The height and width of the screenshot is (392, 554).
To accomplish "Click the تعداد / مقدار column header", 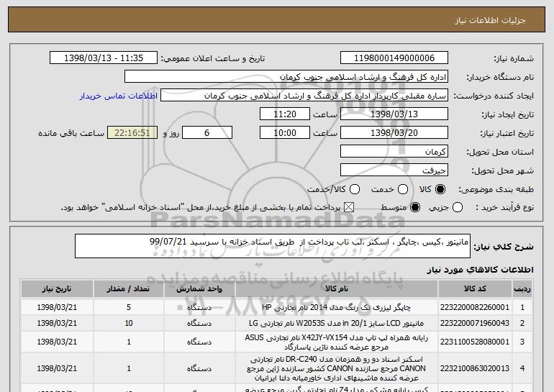I will coord(129,289).
